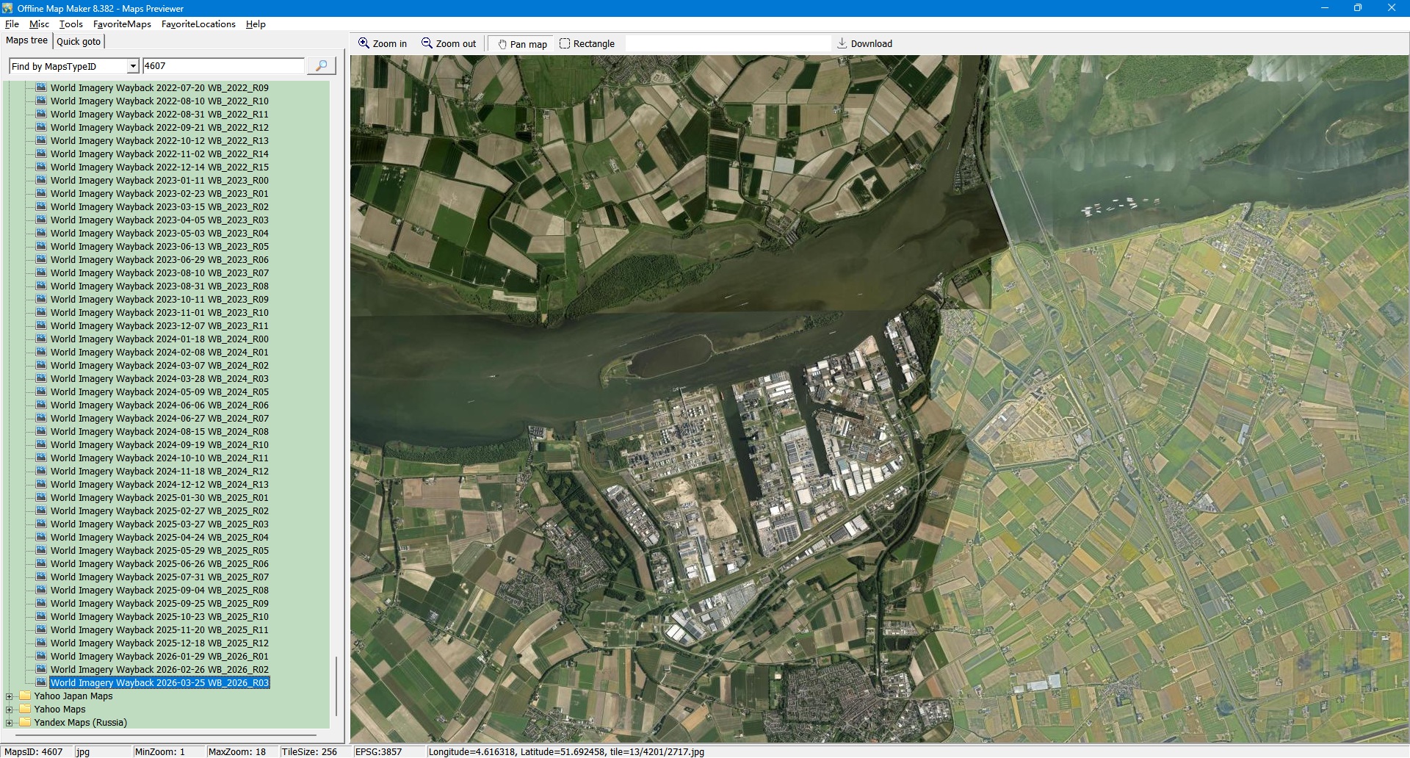
Task: Click the Download button
Action: (x=864, y=44)
